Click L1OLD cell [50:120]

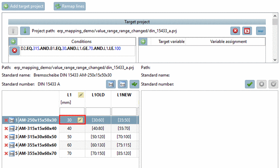(x=98, y=137)
